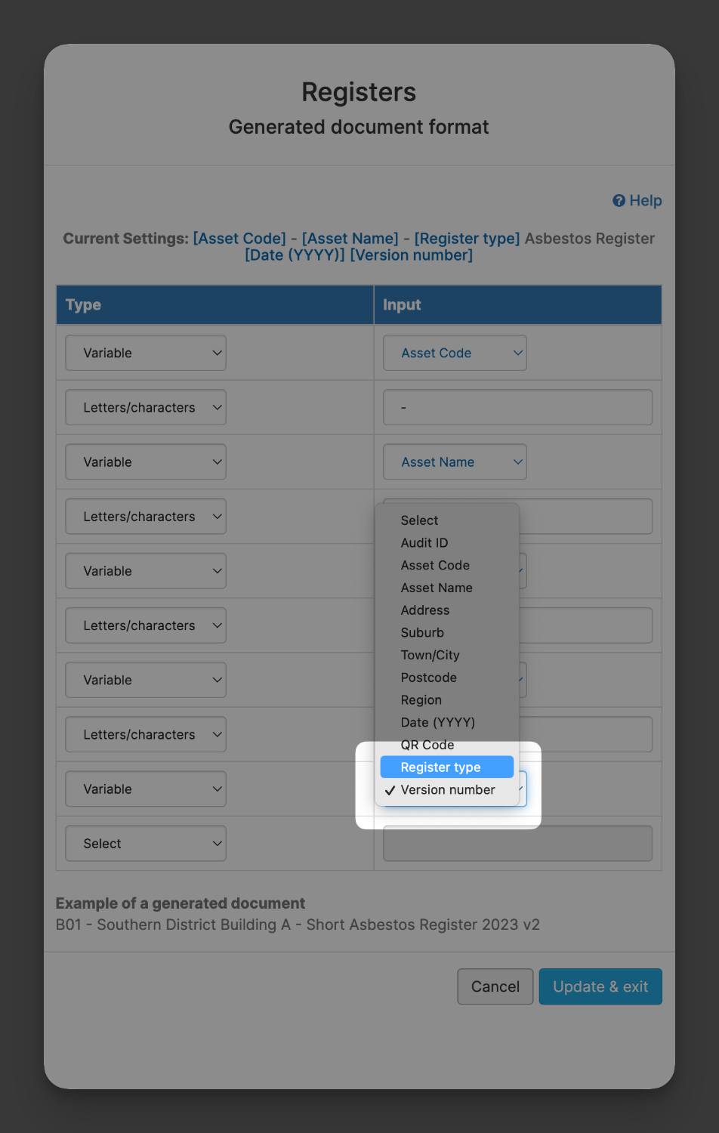Viewport: 719px width, 1133px height.
Task: Choose Address in the open dropdown
Action: [x=447, y=610]
